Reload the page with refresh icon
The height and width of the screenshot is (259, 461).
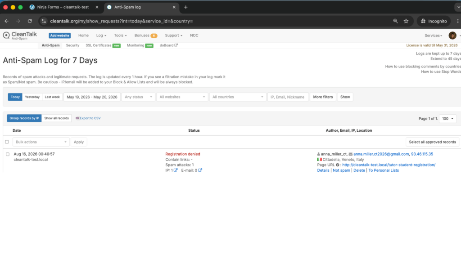pos(30,21)
